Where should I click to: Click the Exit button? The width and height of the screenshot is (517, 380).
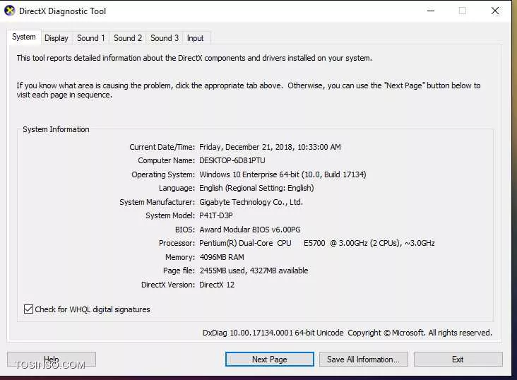pyautogui.click(x=458, y=360)
